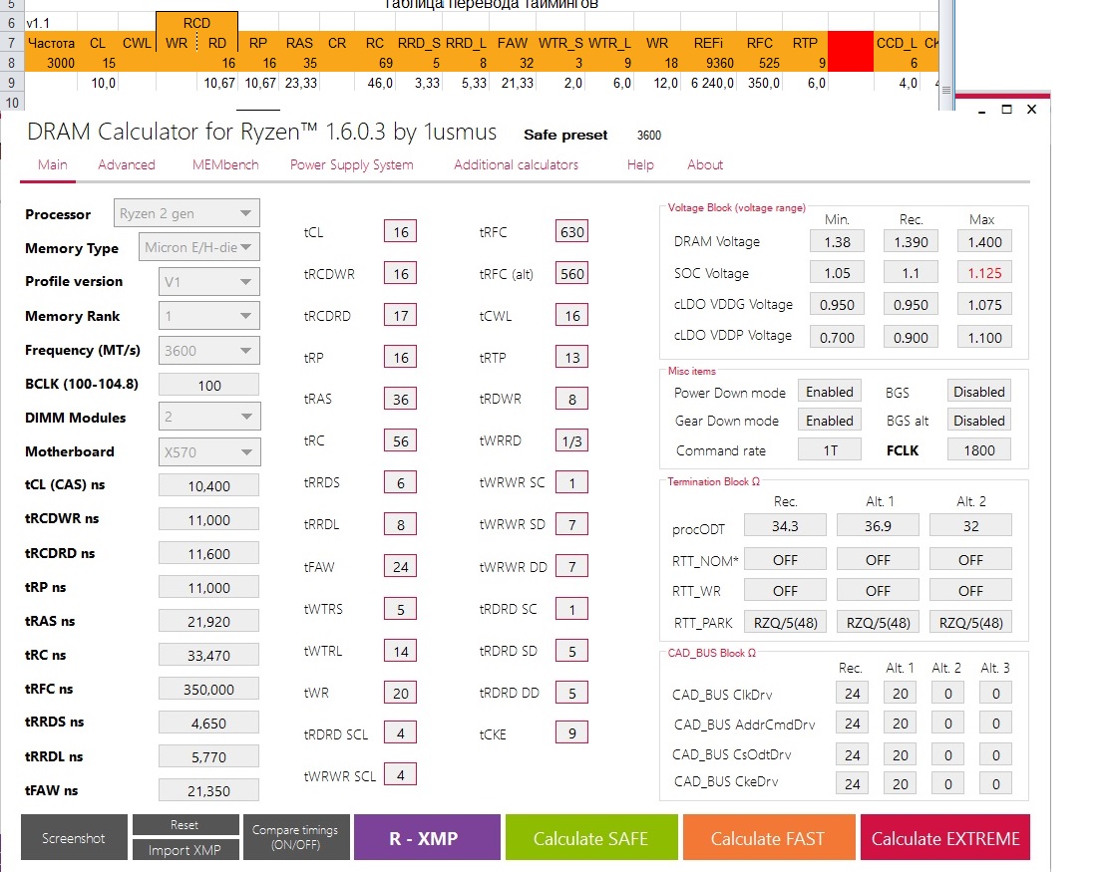Click the CAD_BUS ClkDrv Rec. value 24
Viewport: 1107px width, 872px height.
click(852, 693)
